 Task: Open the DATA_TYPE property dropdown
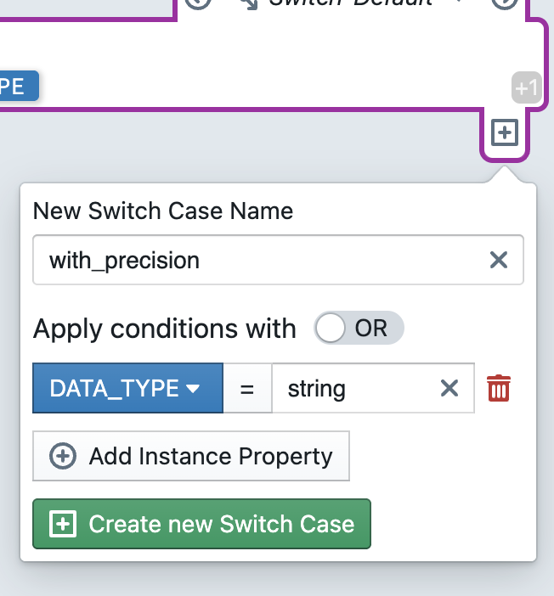click(x=127, y=389)
